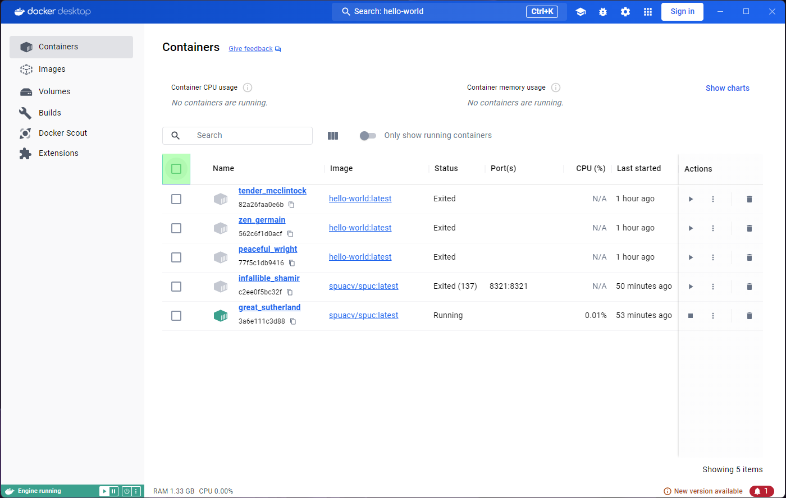Resume Docker engine with play icon
This screenshot has height=498, width=786.
pyautogui.click(x=104, y=491)
